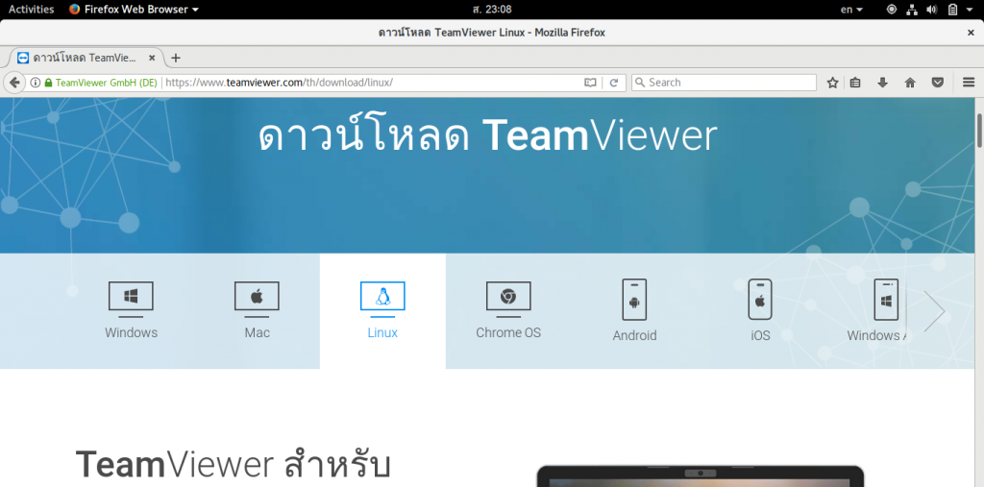This screenshot has width=984, height=487.
Task: Close the ดาวน์โหลด TeamViewer tab
Action: coord(152,58)
